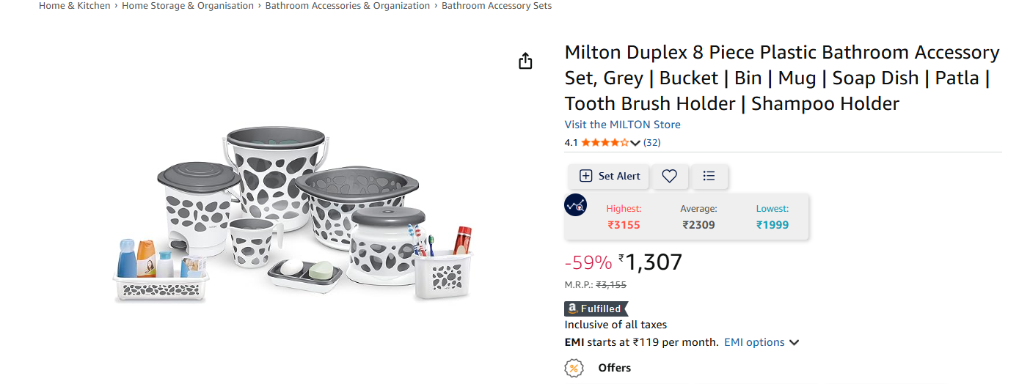Click the Offers percent badge icon

click(x=574, y=368)
